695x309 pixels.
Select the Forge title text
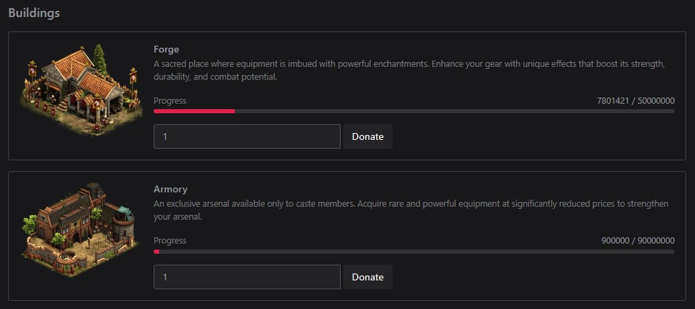(167, 49)
